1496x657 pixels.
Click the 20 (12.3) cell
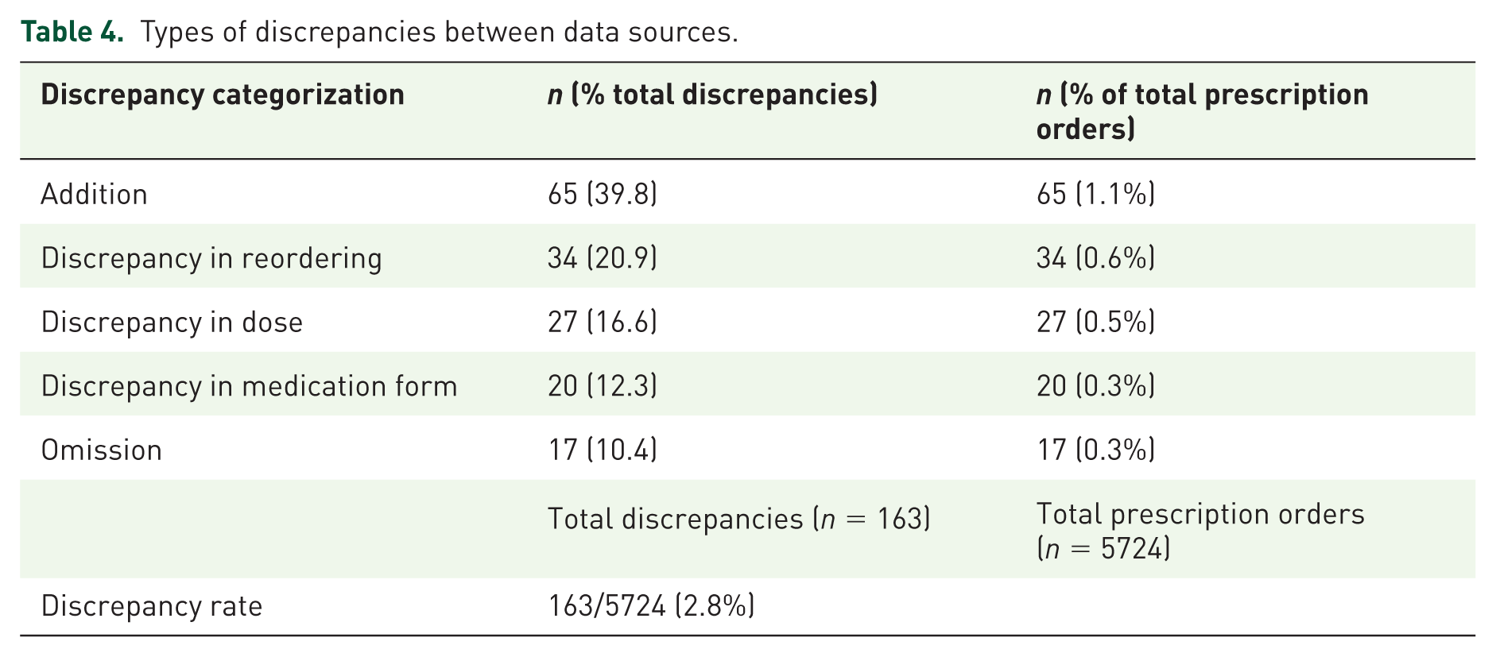(603, 386)
